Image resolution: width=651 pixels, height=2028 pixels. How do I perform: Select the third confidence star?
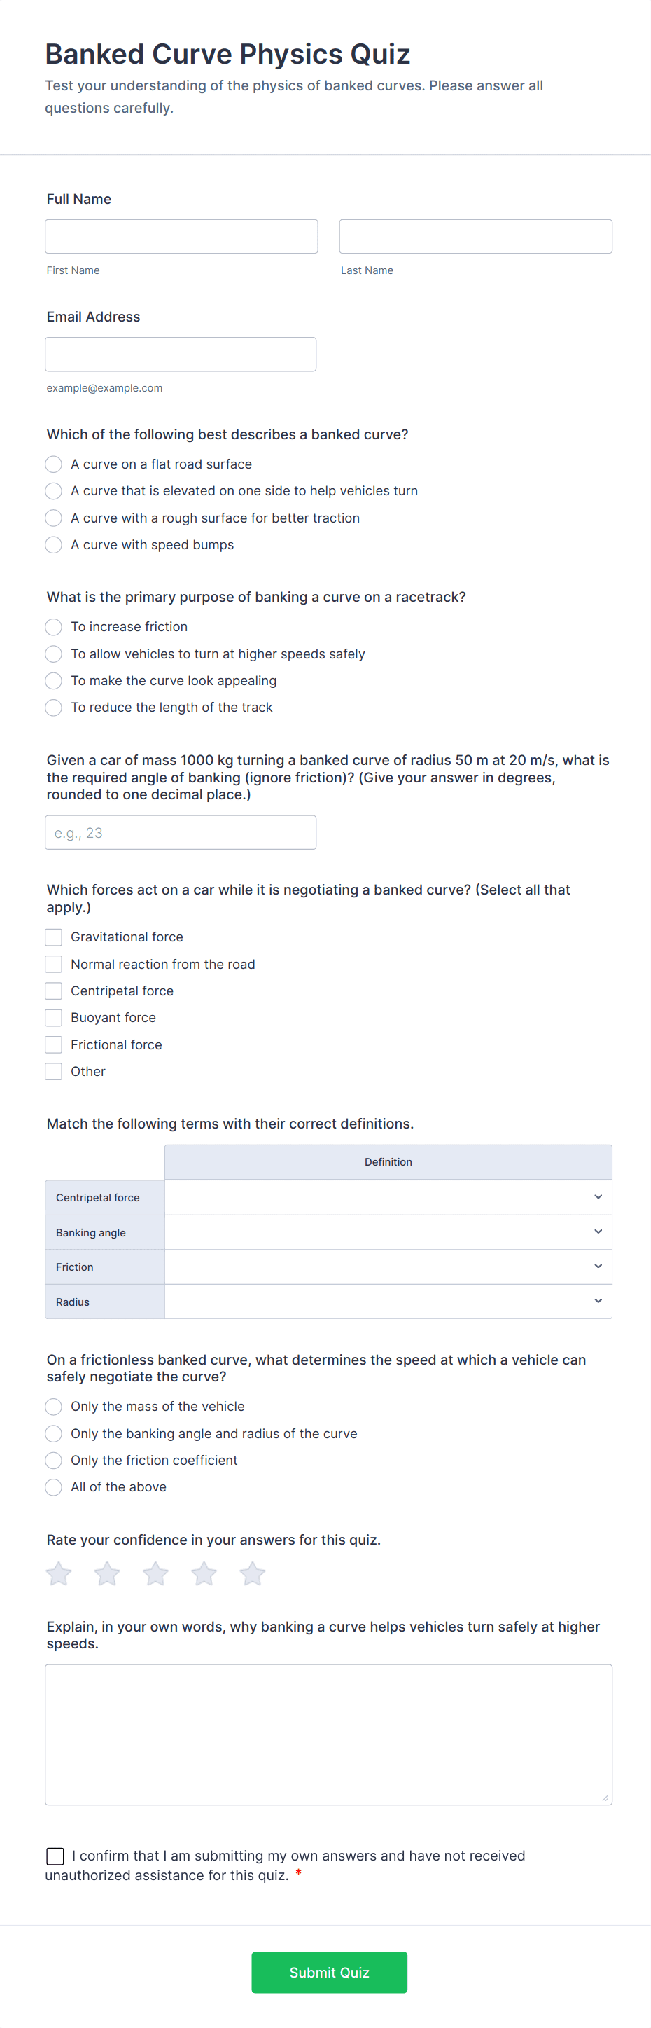pos(155,1574)
